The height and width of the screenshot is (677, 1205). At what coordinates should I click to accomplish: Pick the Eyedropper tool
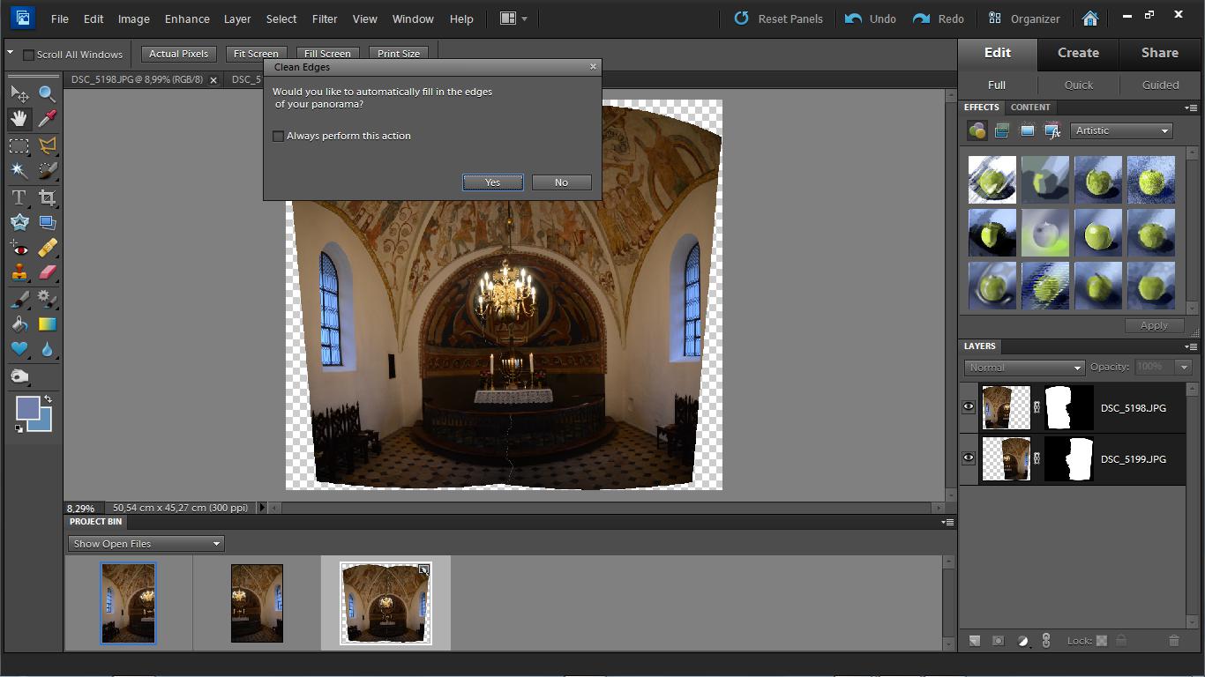[47, 118]
